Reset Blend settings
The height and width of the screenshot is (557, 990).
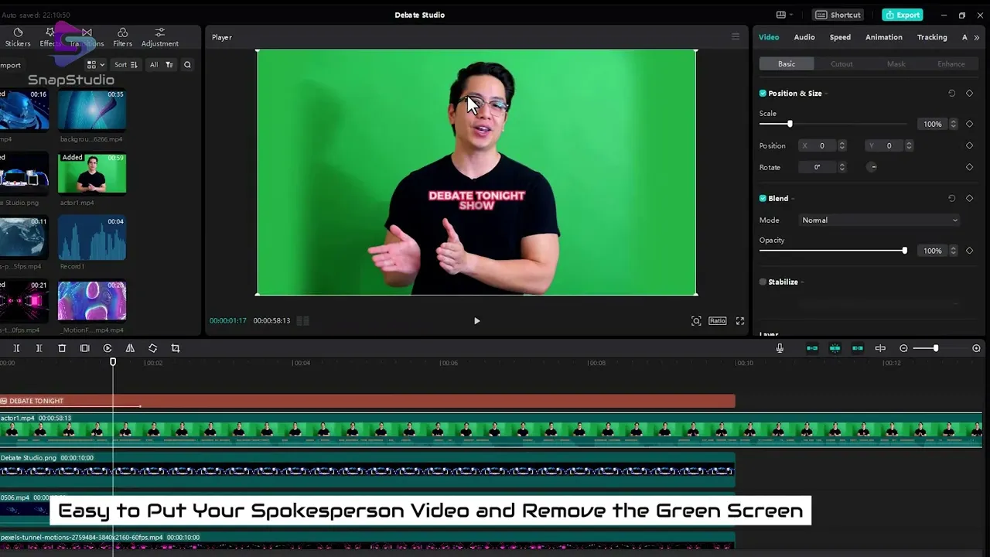[952, 199]
